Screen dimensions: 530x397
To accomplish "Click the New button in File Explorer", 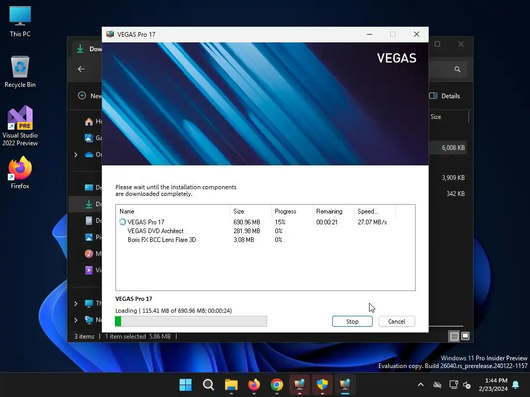I will (90, 96).
